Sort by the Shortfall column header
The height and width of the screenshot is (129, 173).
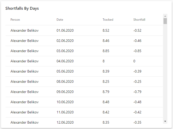(139, 20)
